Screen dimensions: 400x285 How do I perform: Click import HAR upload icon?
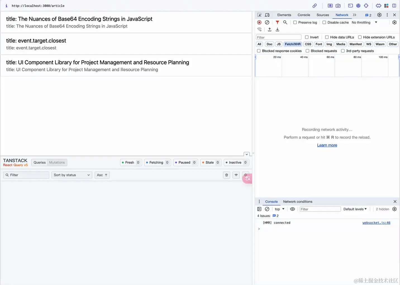coord(270,30)
